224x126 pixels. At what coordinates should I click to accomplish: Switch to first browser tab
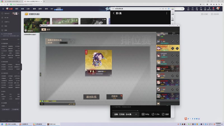tap(13, 1)
